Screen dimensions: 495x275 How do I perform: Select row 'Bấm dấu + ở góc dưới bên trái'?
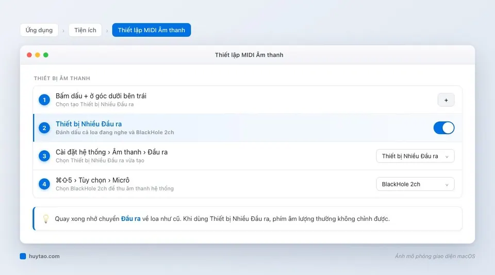pyautogui.click(x=247, y=100)
